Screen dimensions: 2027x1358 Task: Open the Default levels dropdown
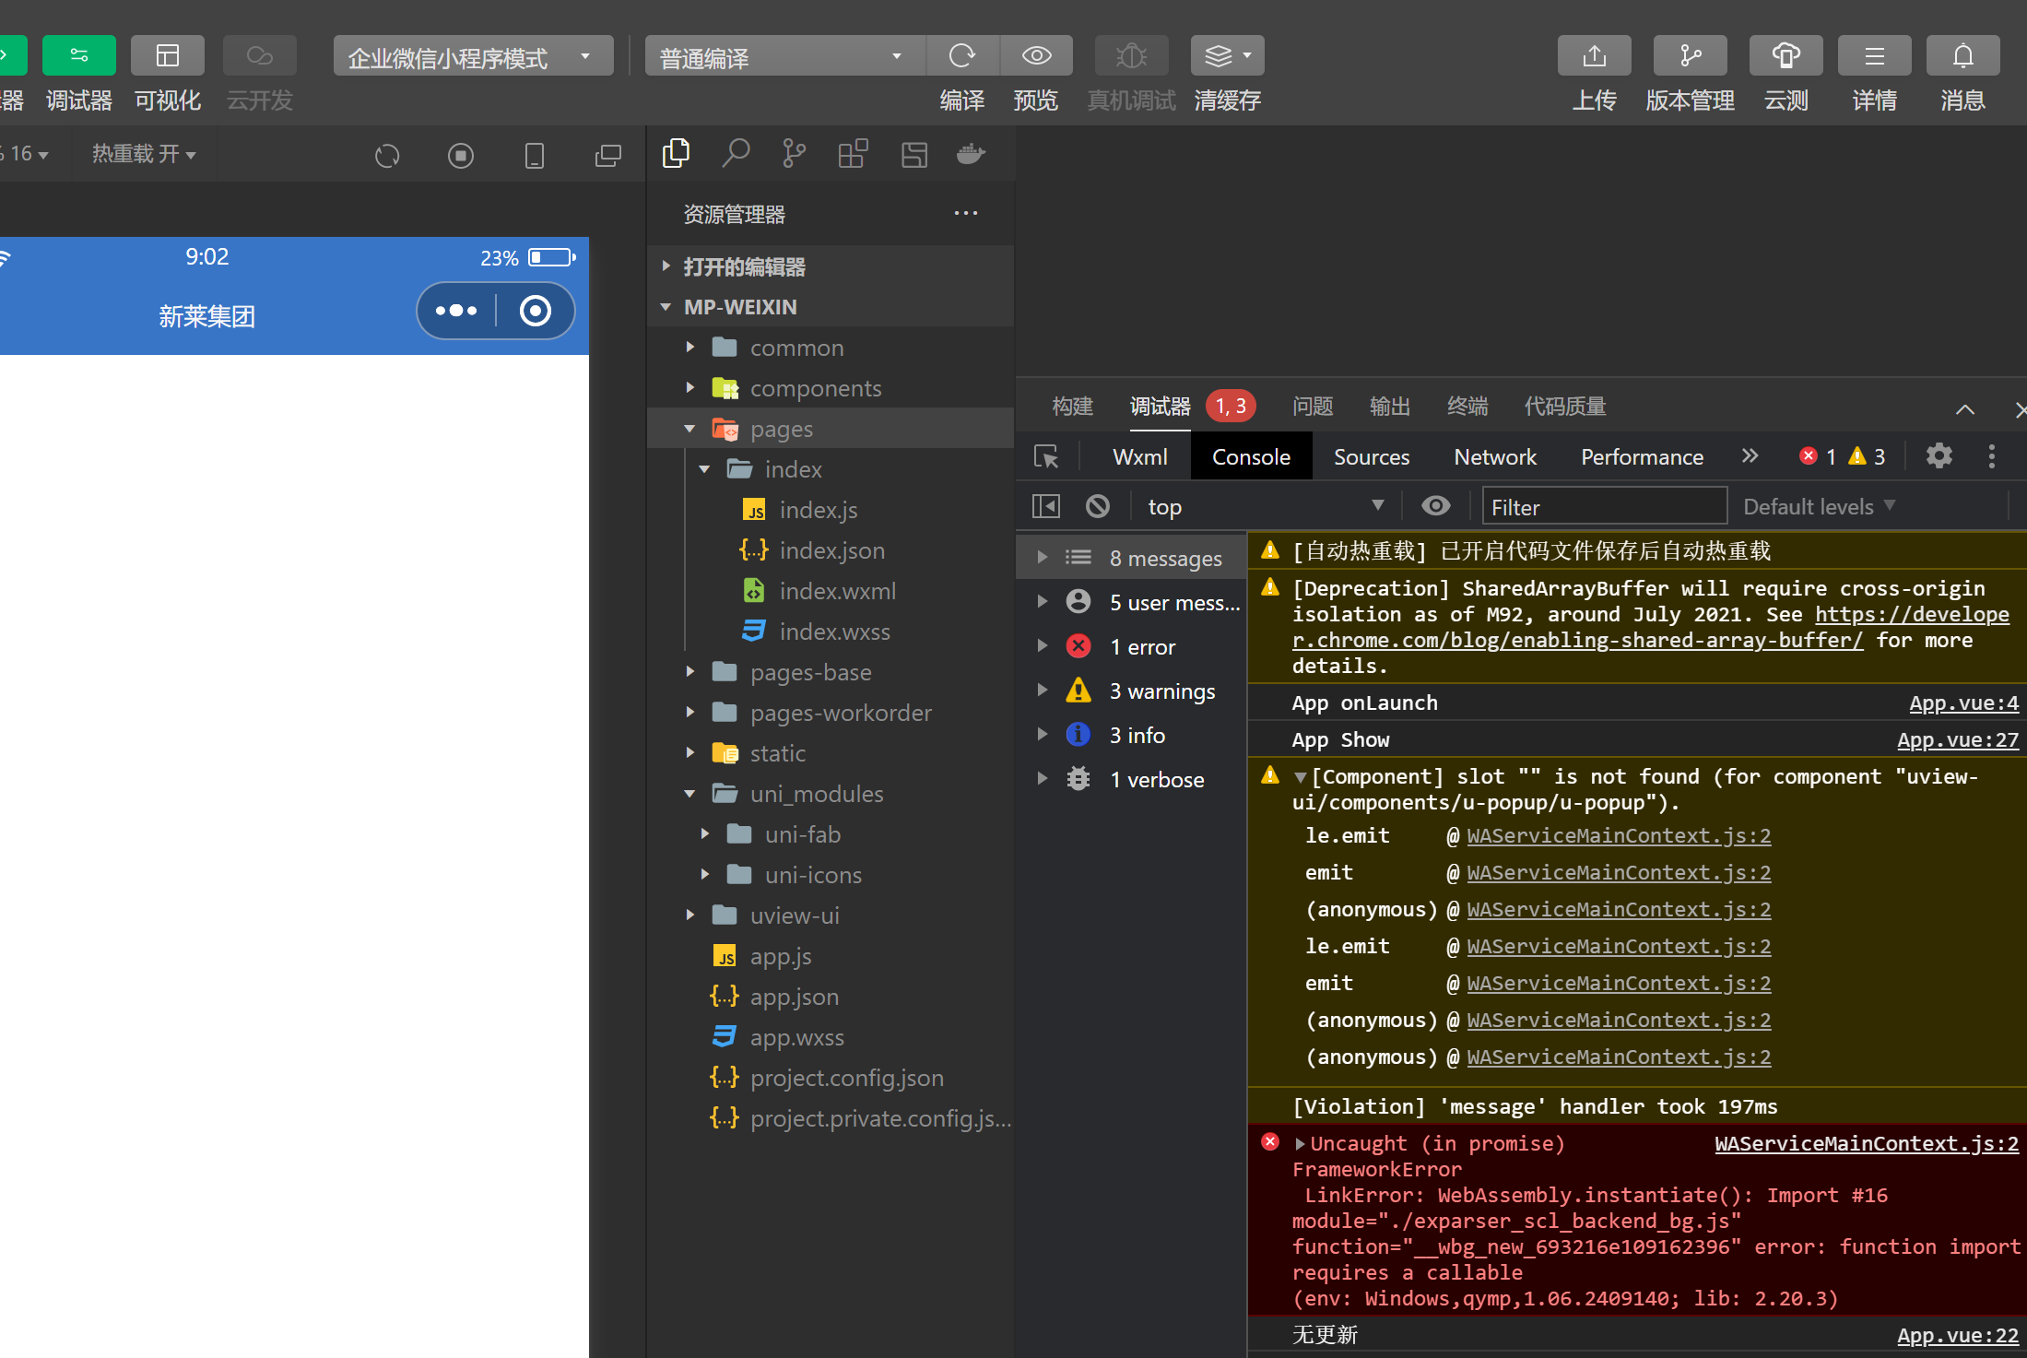pos(1818,506)
